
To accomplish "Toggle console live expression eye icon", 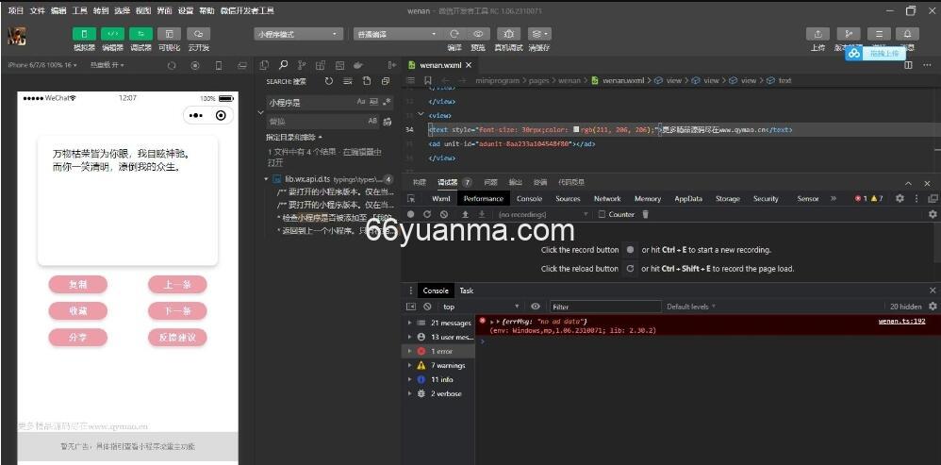I will [x=536, y=307].
